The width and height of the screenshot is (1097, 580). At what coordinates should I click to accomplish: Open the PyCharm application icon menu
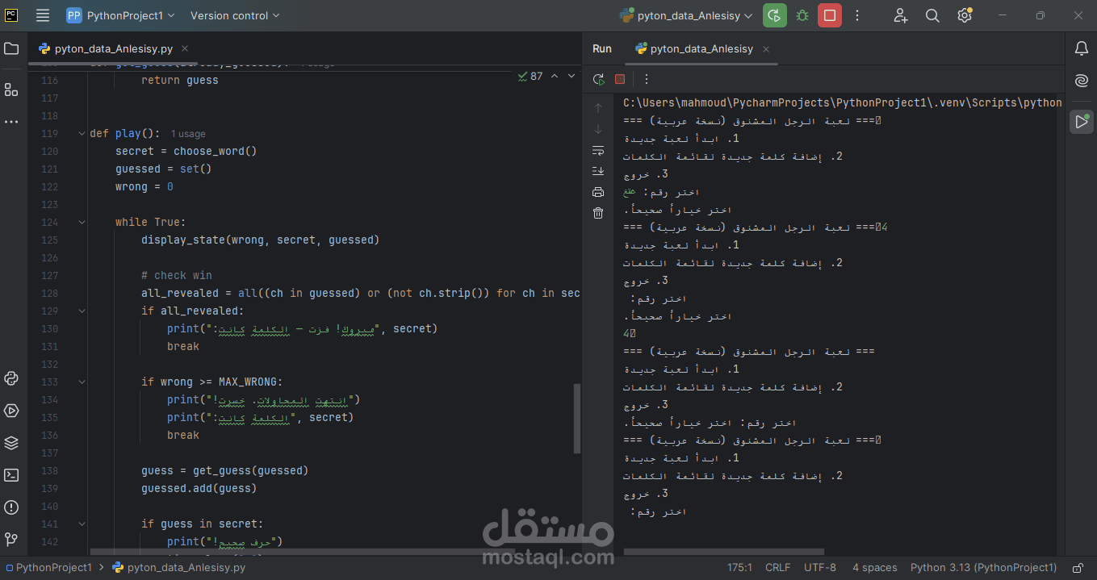click(11, 15)
